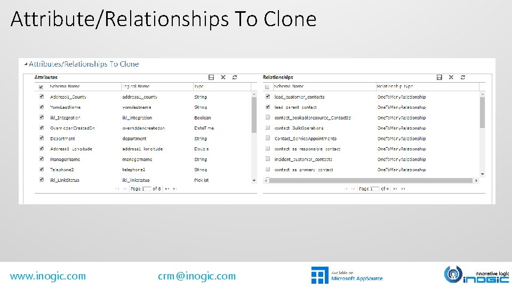Jump to last page of Relationships grid
Screen dimensions: 512x288
coord(403,189)
